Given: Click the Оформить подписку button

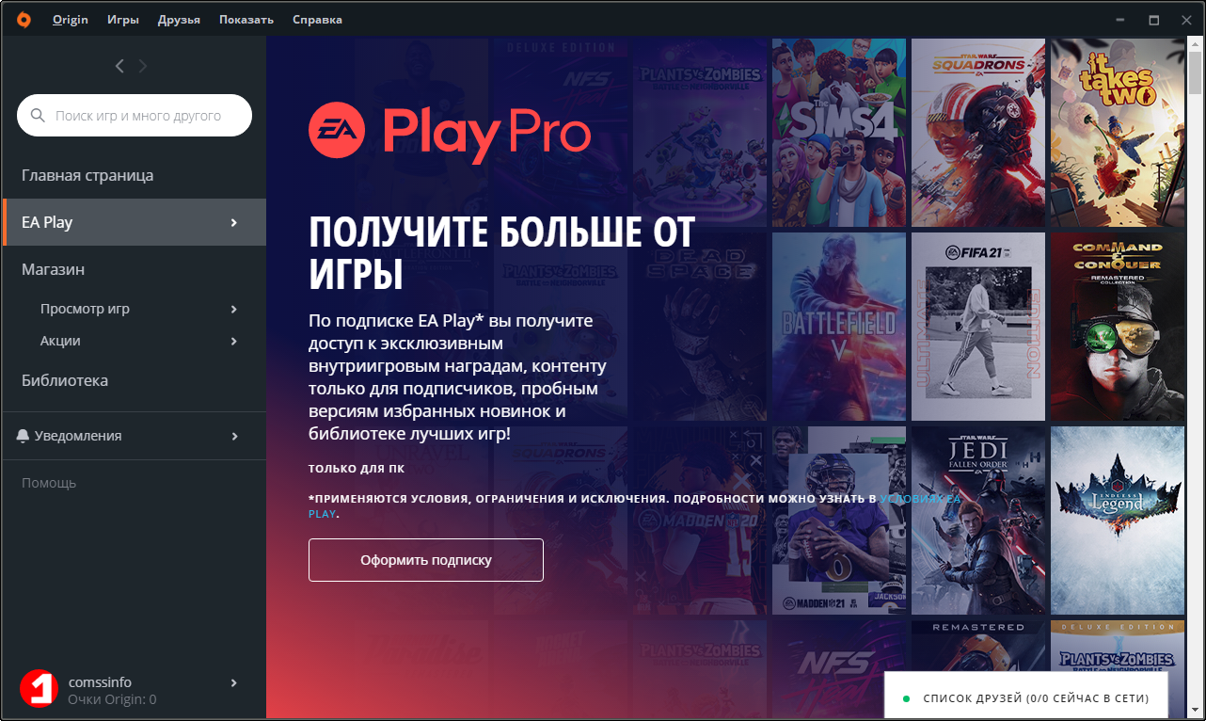Looking at the screenshot, I should coord(426,560).
